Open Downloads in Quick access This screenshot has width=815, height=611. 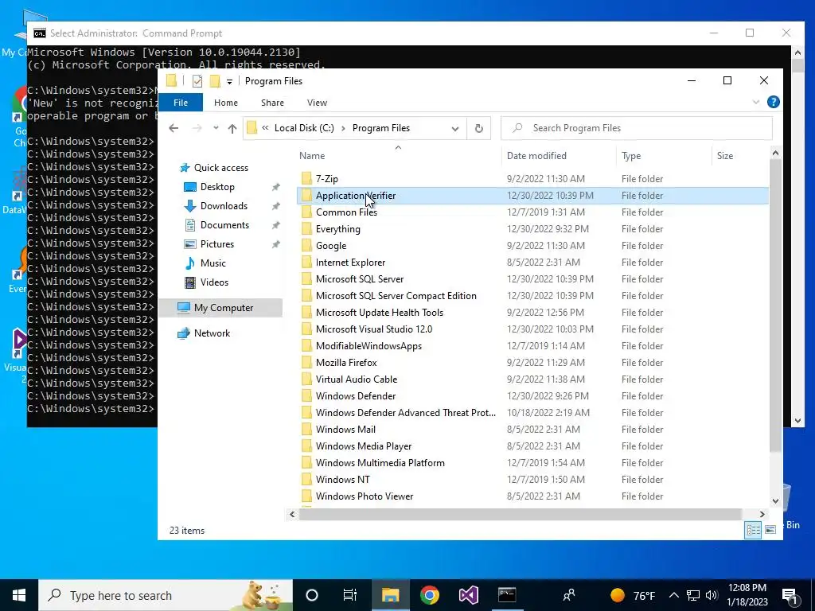click(224, 206)
